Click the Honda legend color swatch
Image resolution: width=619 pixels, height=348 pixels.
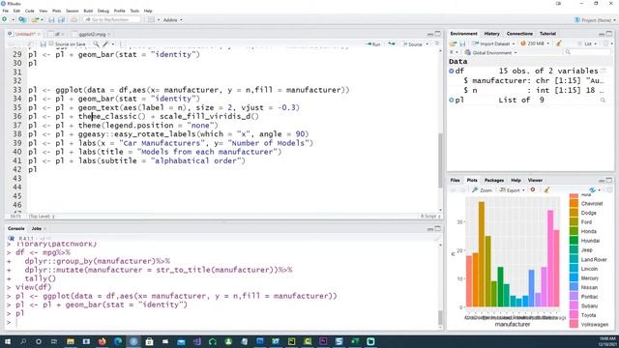tap(574, 231)
